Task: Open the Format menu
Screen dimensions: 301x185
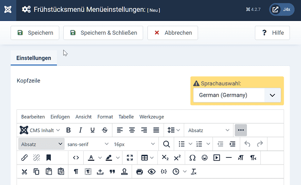Action: [x=105, y=117]
